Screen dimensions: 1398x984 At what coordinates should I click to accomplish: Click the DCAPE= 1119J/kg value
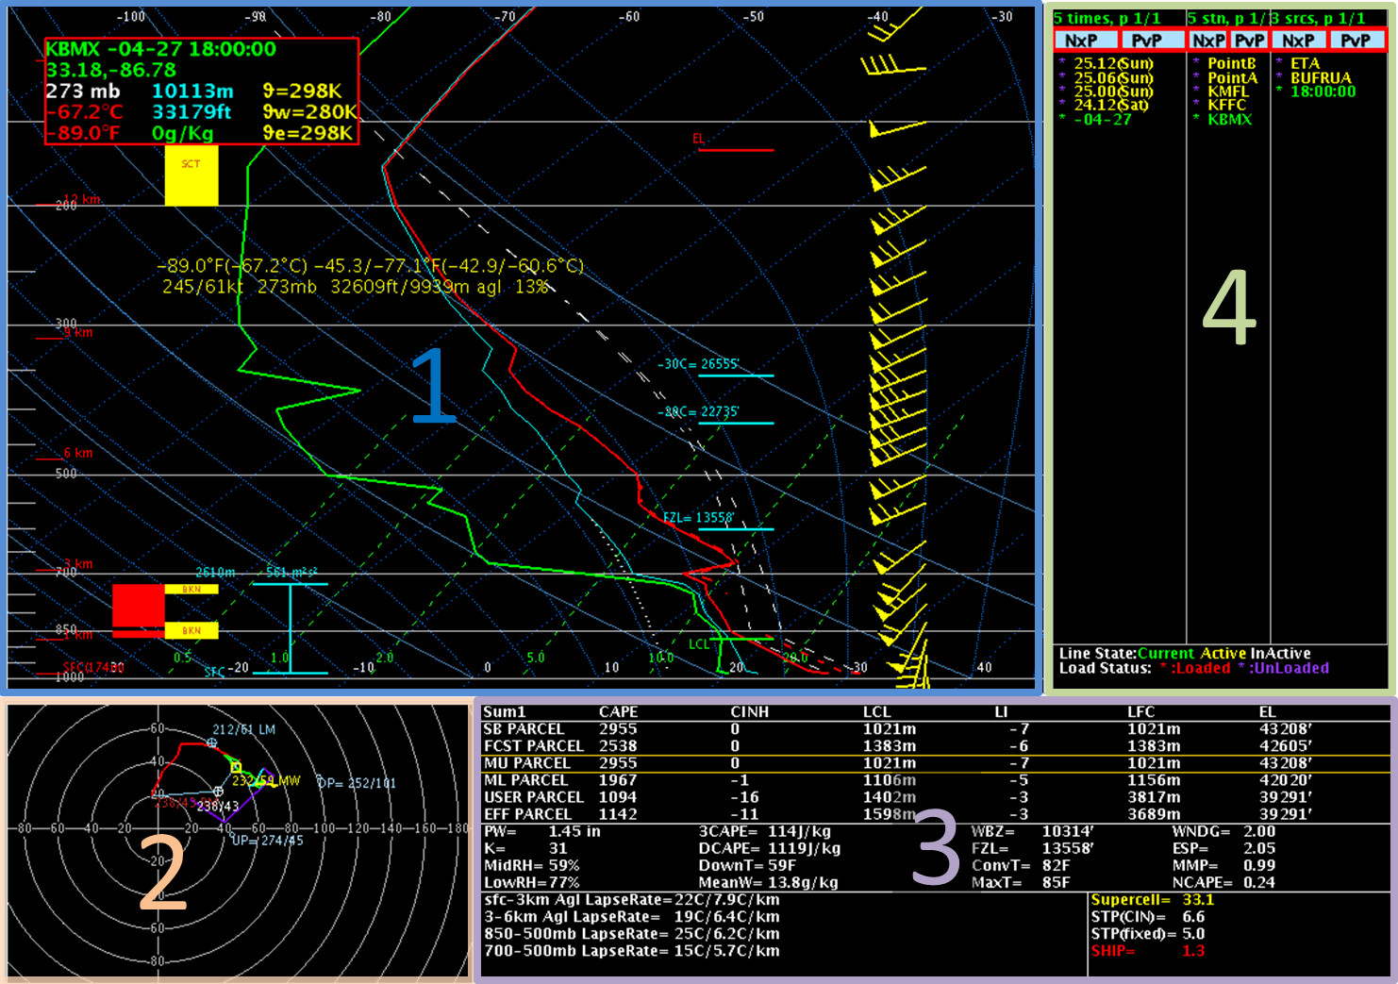point(769,848)
